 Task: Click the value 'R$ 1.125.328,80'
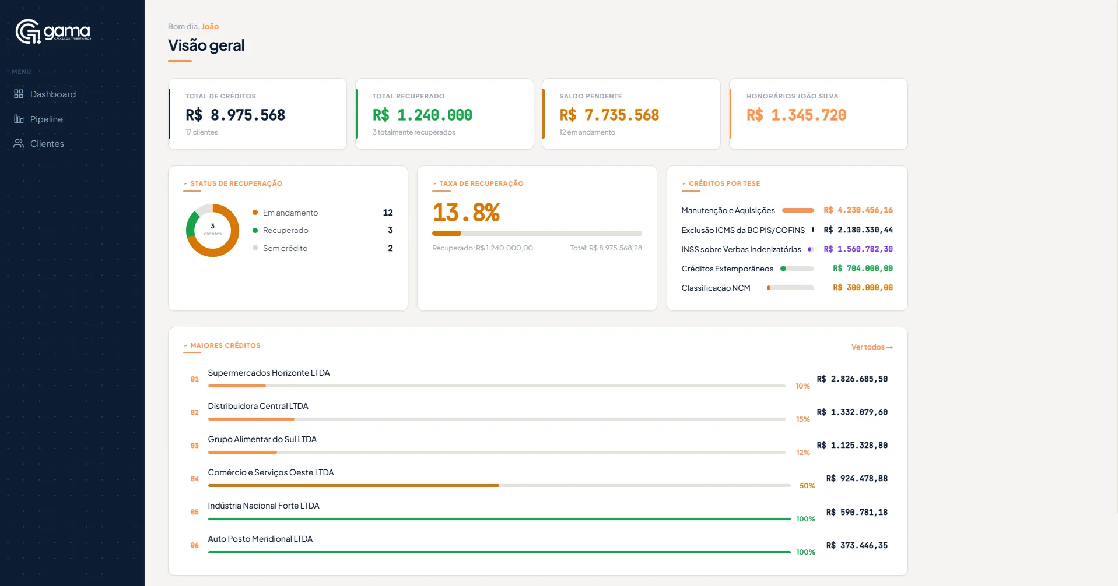(x=852, y=445)
